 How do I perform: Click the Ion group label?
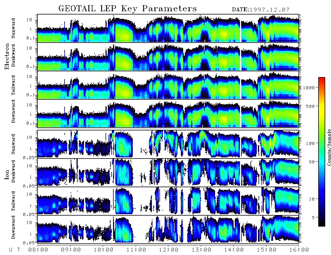pyautogui.click(x=7, y=174)
